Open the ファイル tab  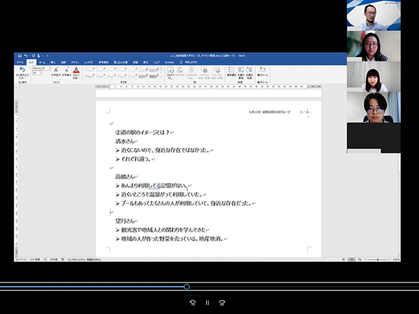pyautogui.click(x=20, y=62)
